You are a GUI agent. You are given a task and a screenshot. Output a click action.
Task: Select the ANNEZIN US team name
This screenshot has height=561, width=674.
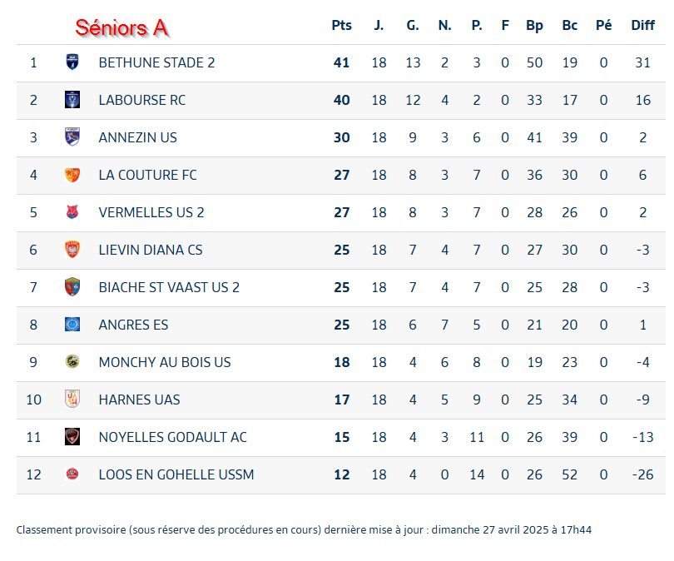click(x=137, y=137)
